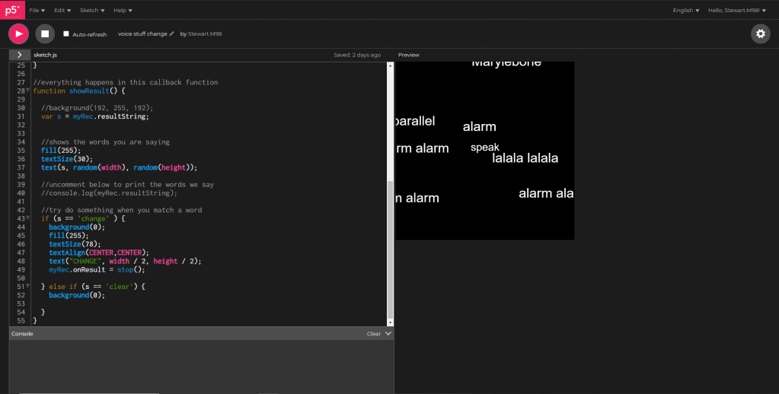Enable the Auto-refresh checkbox
Viewport: 779px width, 394px height.
click(66, 34)
